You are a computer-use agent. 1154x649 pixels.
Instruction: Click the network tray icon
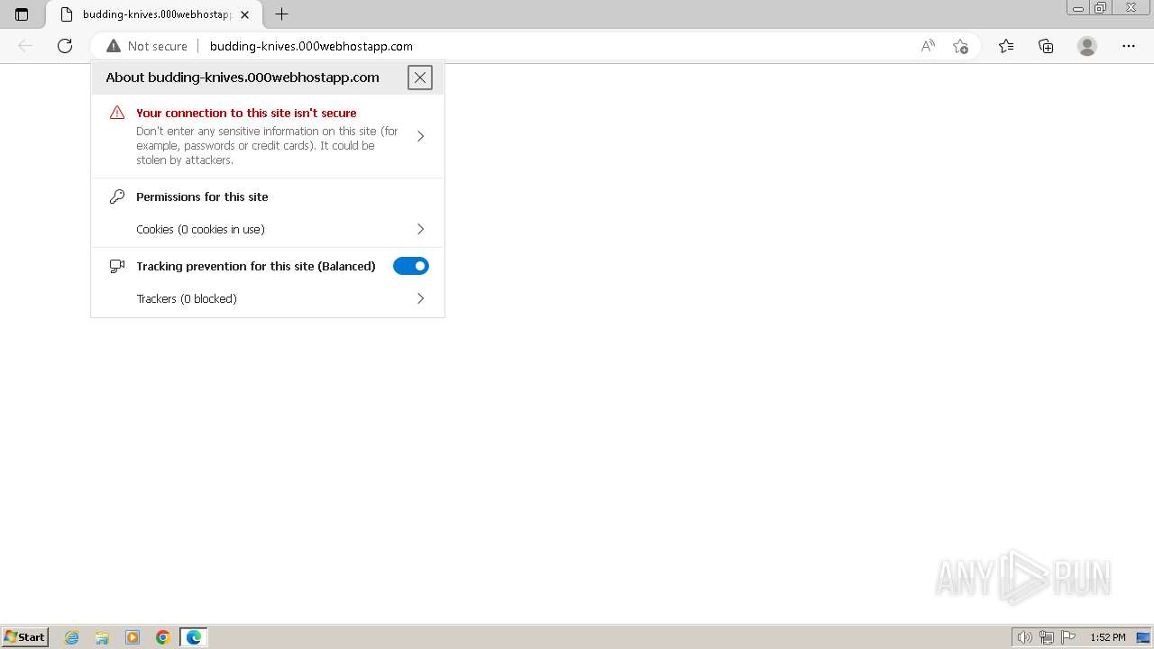1047,637
